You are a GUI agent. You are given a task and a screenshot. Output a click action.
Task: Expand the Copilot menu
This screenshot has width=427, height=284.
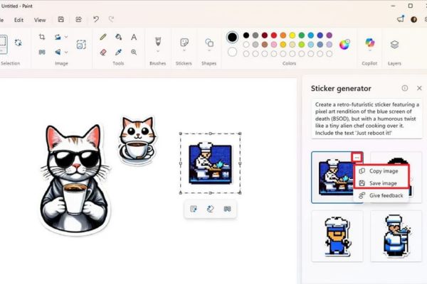point(369,52)
